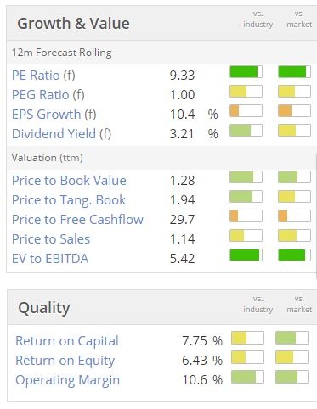
Task: Select the Price to Book Value link
Action: tap(69, 181)
